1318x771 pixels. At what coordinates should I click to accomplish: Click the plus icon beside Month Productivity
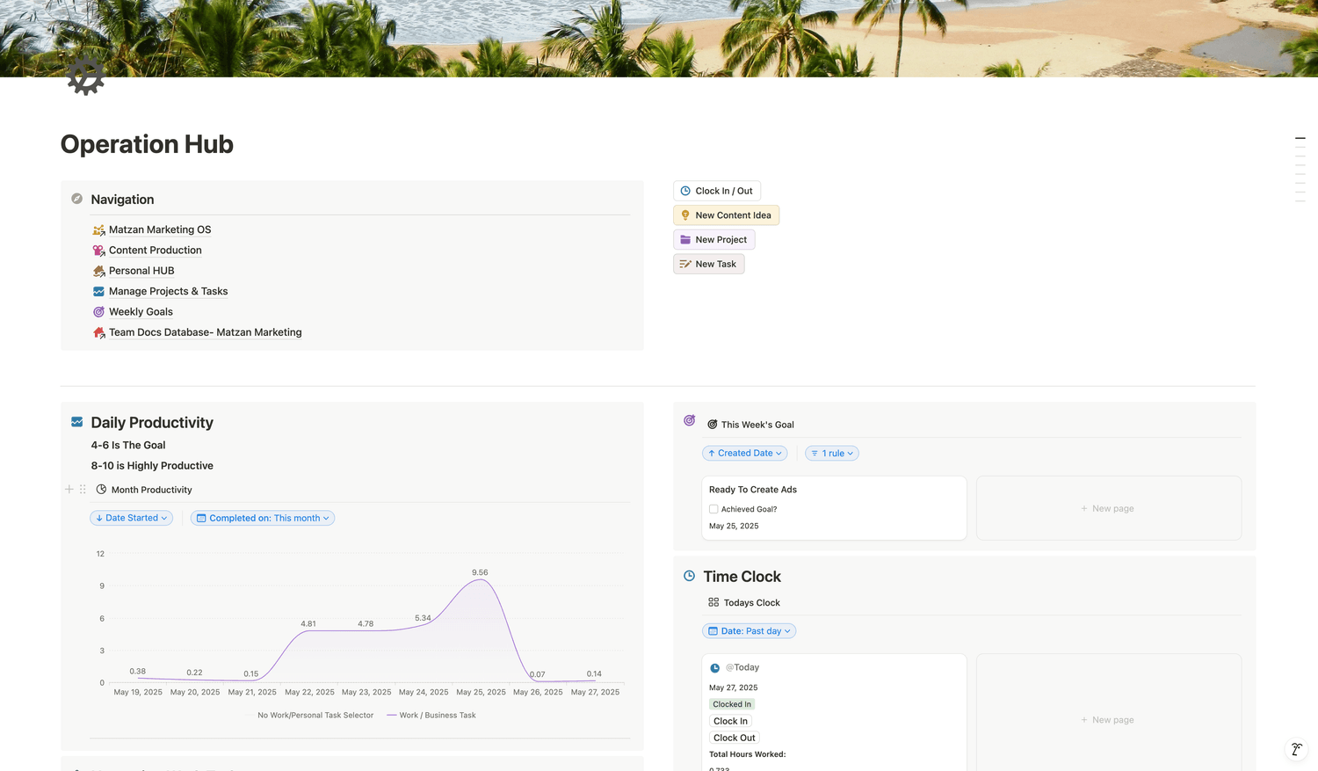pos(69,490)
